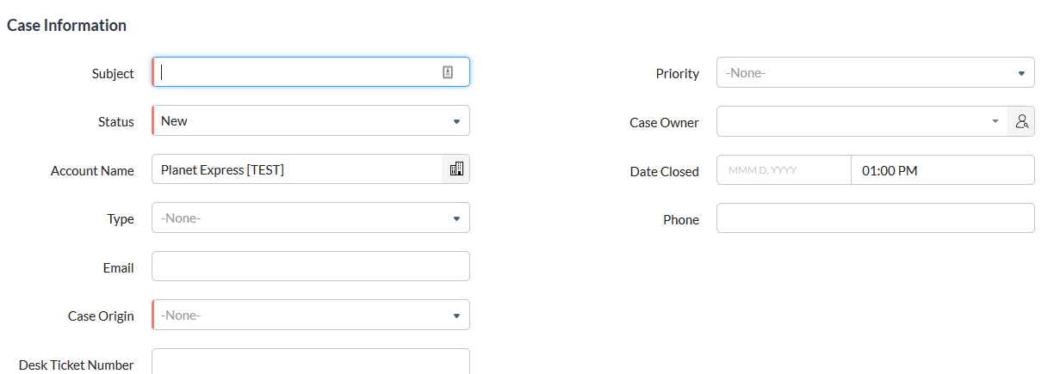
Task: Open the Date Closed date picker field
Action: pyautogui.click(x=784, y=170)
